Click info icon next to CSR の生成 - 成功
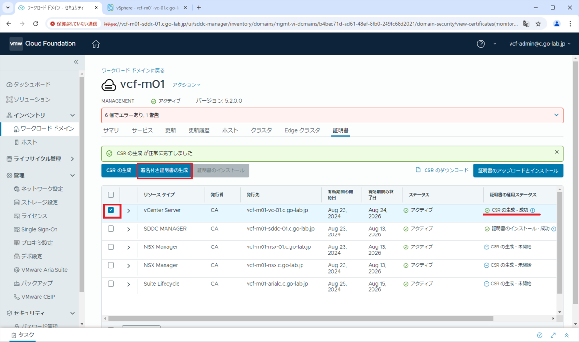This screenshot has height=342, width=579. (x=533, y=210)
